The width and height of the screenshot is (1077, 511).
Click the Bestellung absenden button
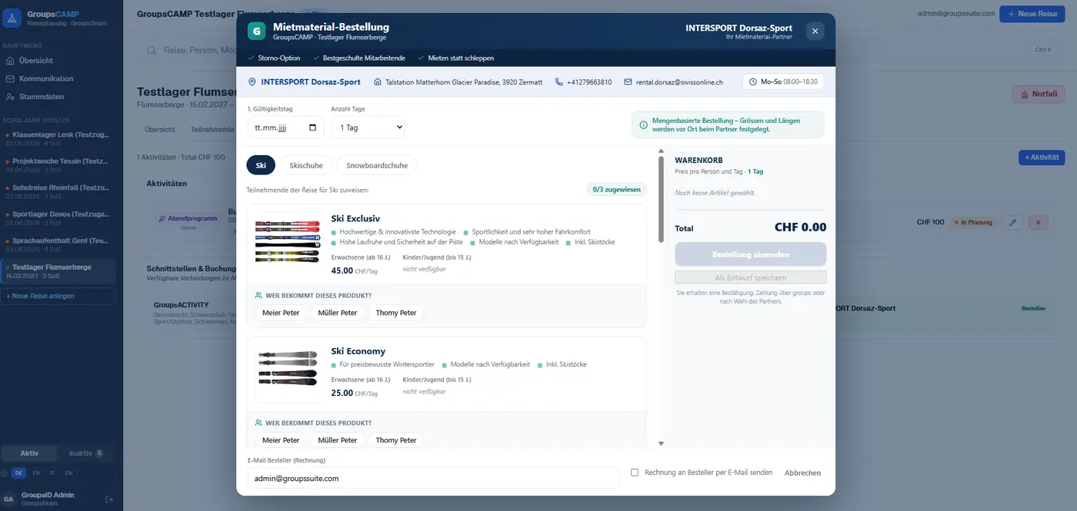pos(751,254)
